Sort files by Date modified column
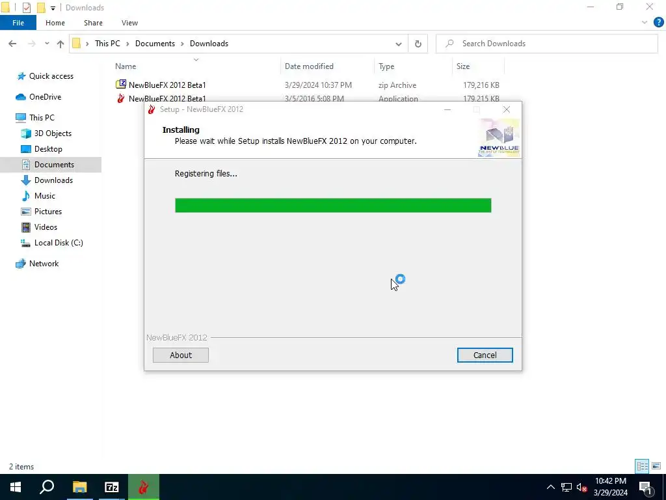 pyautogui.click(x=309, y=66)
